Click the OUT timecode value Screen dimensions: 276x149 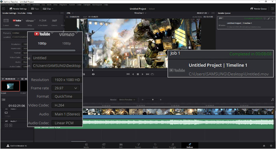93,17
